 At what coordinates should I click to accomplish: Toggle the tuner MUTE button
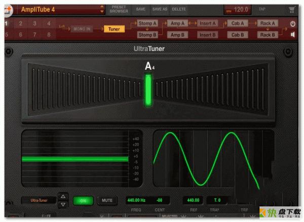(x=107, y=201)
